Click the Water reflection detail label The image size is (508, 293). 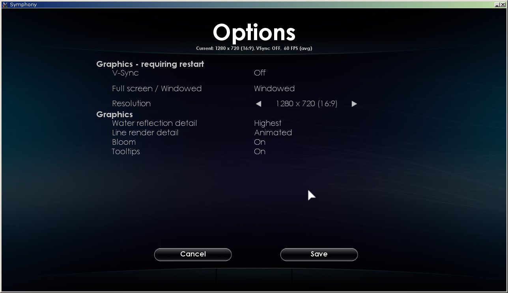coord(154,123)
